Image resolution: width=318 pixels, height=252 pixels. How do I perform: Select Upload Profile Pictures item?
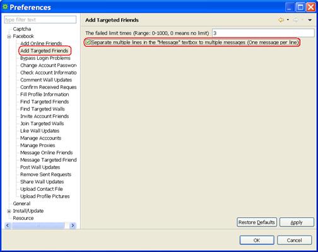(x=45, y=196)
